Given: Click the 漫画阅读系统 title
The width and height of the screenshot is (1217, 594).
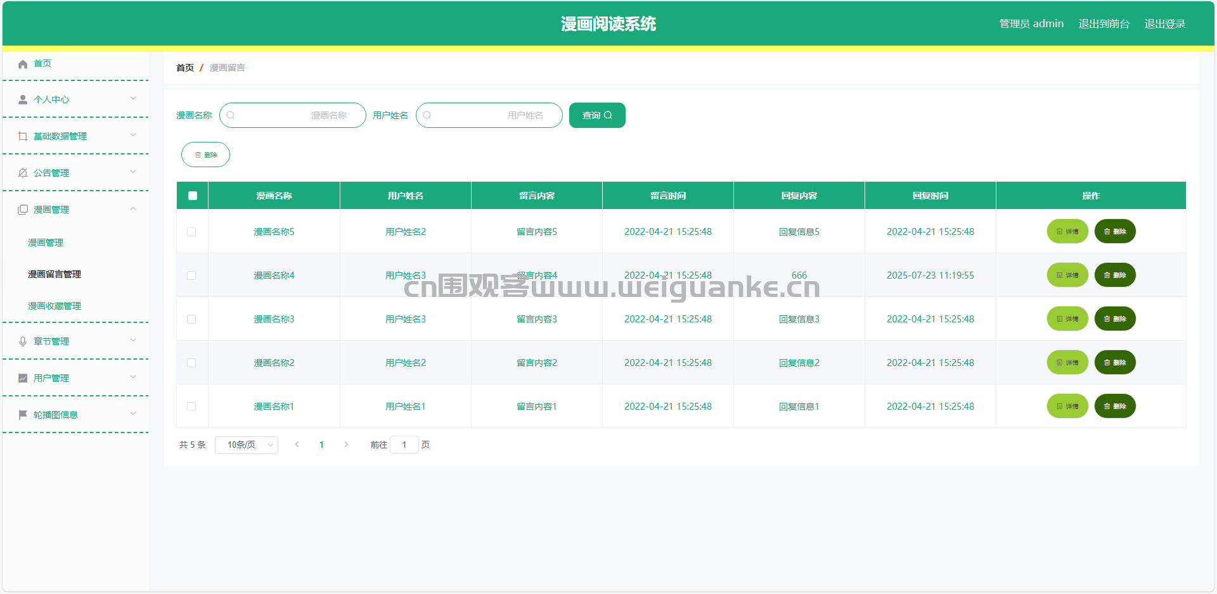Looking at the screenshot, I should click(608, 24).
